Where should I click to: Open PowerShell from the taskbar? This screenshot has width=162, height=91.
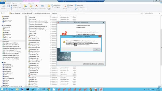click(12, 89)
